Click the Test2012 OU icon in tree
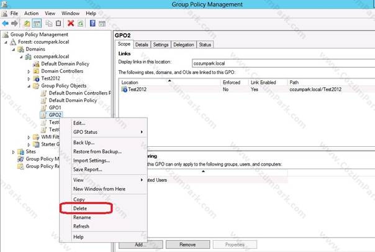This screenshot has width=375, height=252. pos(36,78)
